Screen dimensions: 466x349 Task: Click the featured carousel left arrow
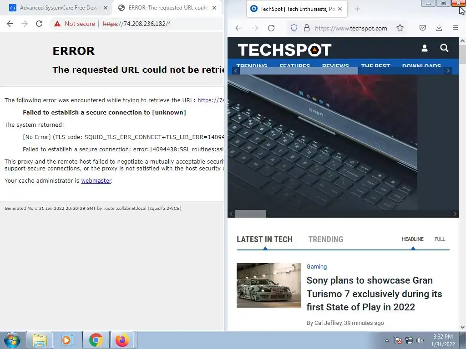[231, 214]
